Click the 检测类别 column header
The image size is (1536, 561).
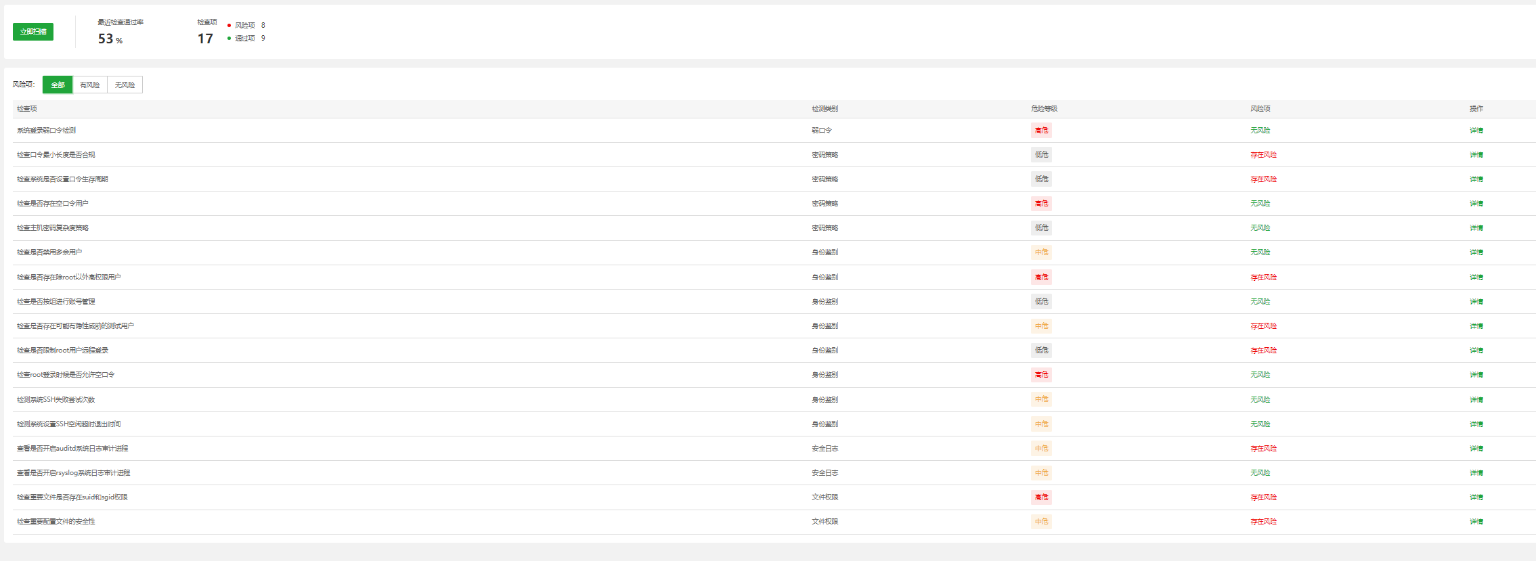[825, 109]
